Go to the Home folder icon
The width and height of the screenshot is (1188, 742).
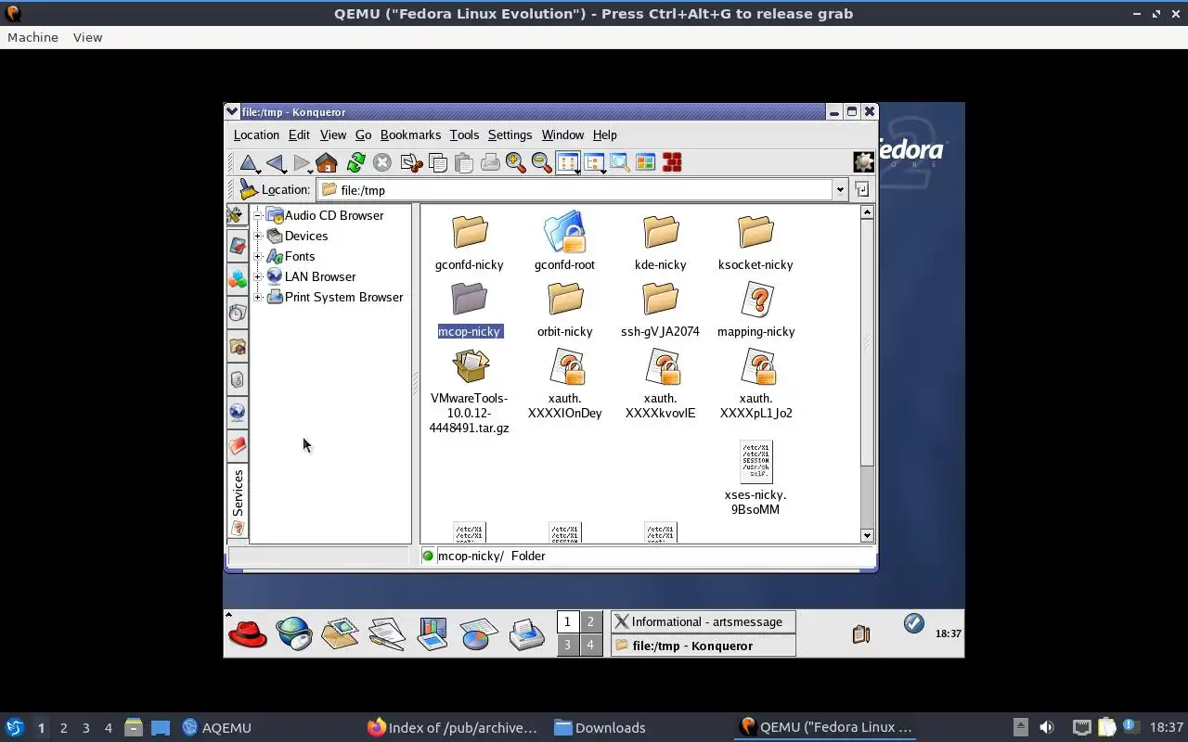327,163
